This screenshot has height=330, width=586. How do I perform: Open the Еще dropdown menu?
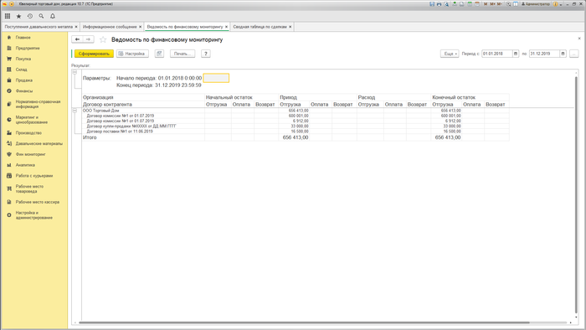[x=450, y=54]
